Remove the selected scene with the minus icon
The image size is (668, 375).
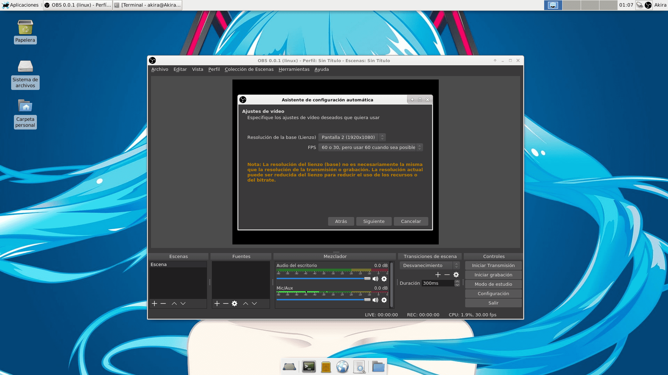click(163, 303)
